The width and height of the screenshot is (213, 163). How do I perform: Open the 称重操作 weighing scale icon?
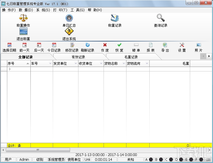tap(23, 18)
